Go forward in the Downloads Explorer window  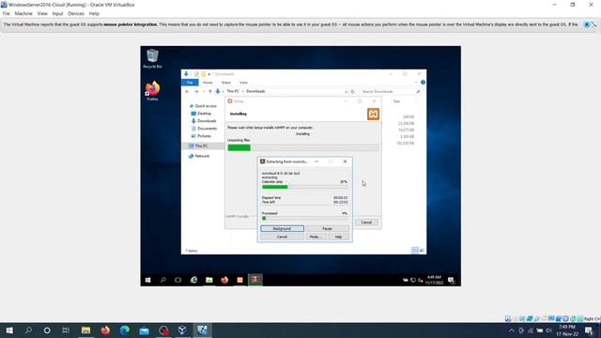[196, 92]
